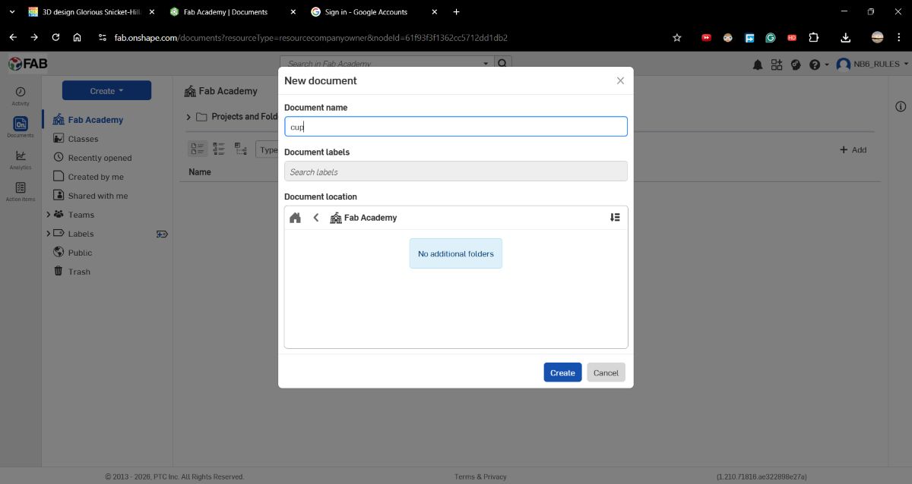Select the Documents icon in the left sidebar
912x484 pixels.
(x=21, y=125)
